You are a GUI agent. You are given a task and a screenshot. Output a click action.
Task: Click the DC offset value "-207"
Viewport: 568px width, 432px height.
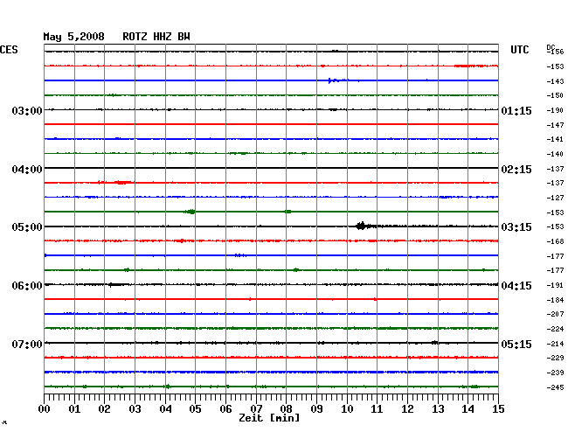(555, 314)
